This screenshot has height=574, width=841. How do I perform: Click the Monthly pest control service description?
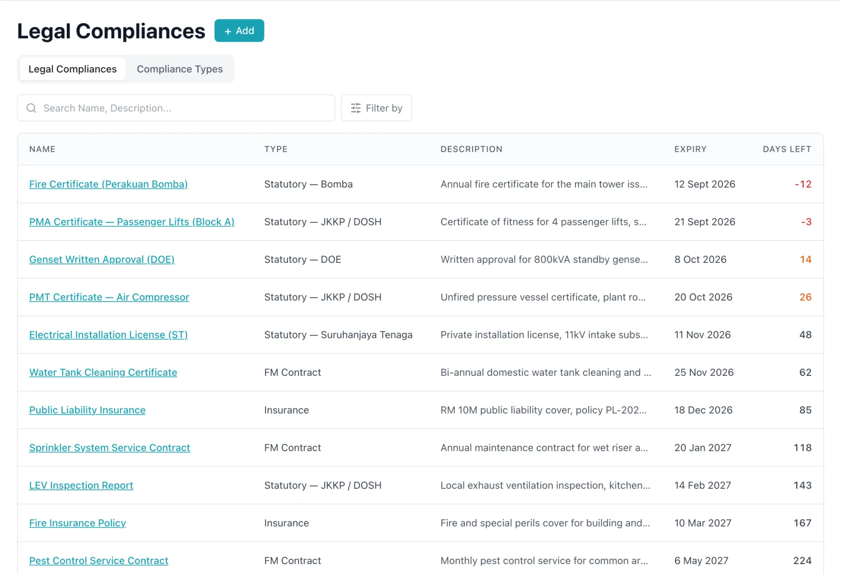(x=544, y=561)
